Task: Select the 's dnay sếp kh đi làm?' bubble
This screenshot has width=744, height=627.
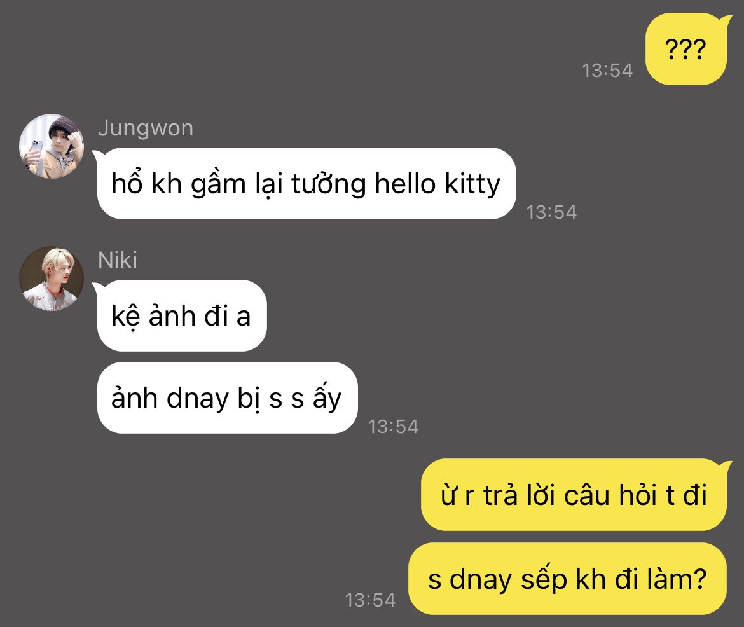Action: 567,579
